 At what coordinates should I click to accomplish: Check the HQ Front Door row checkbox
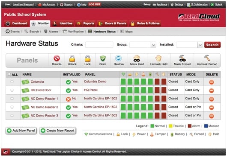pos(12,90)
